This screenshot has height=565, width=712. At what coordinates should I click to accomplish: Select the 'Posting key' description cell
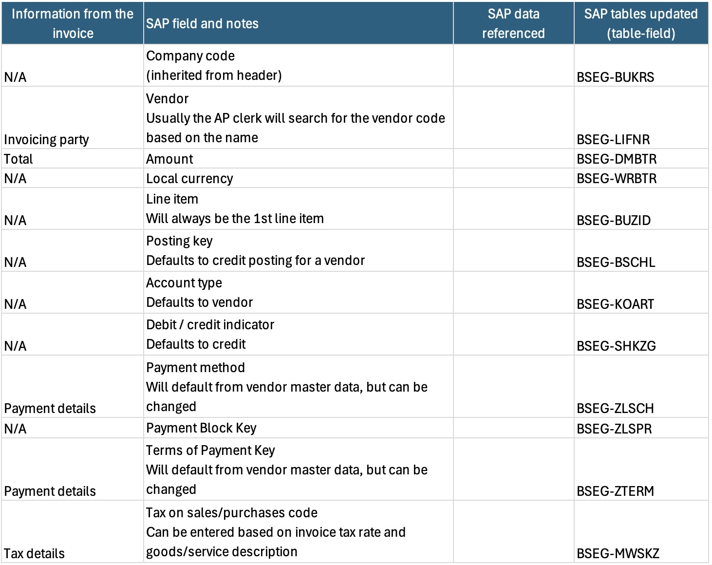point(299,251)
